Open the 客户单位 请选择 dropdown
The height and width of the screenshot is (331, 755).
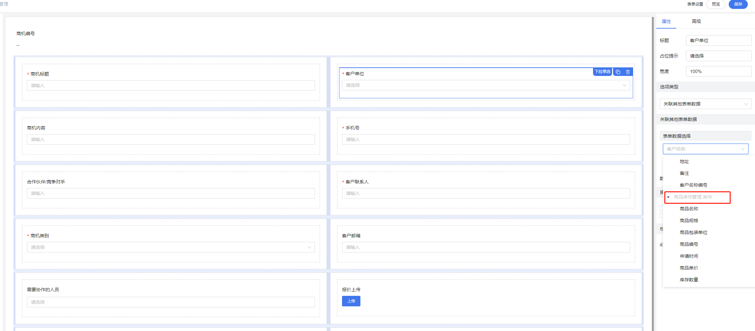[486, 85]
